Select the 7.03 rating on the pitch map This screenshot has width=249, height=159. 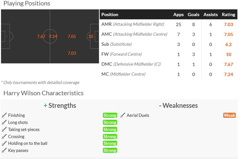72,53
